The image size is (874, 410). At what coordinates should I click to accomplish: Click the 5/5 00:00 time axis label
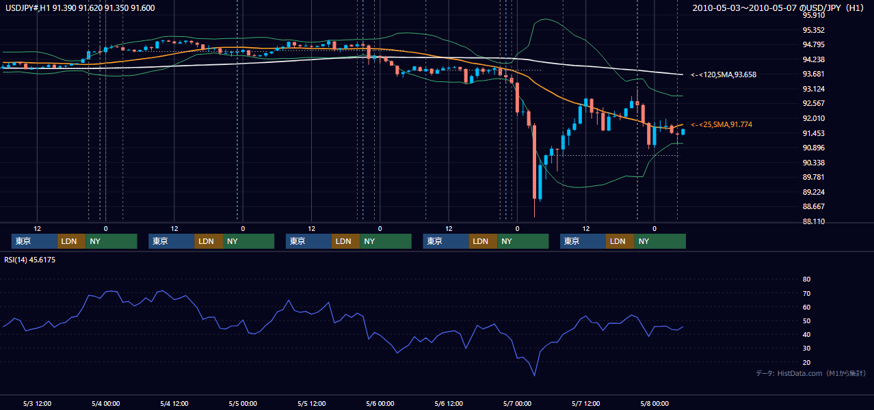coord(243,404)
